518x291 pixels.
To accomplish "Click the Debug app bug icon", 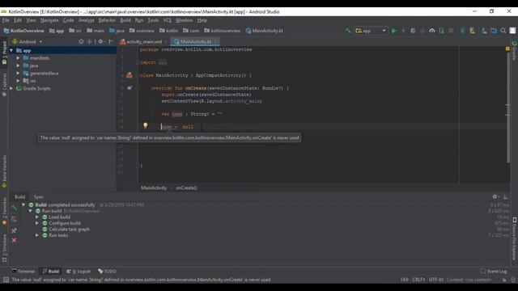I will tap(413, 31).
